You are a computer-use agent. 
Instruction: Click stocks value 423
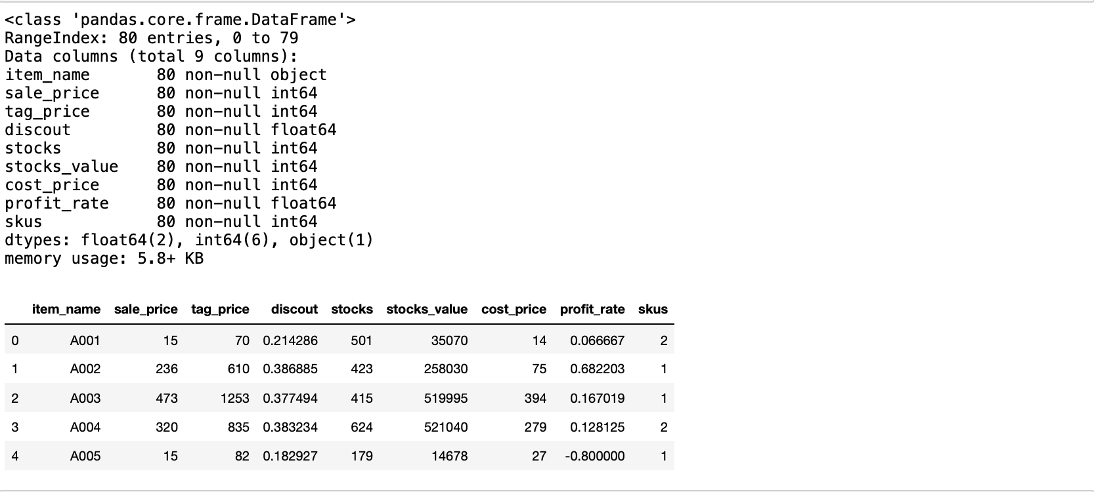362,369
